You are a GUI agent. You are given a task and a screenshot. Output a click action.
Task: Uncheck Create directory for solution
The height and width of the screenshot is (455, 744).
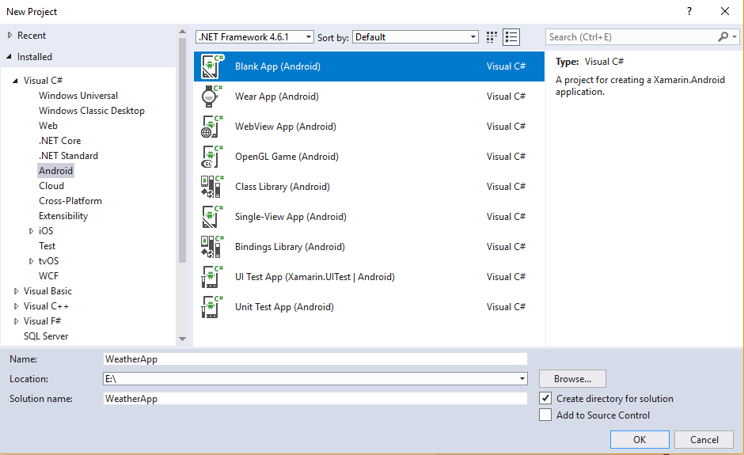pyautogui.click(x=545, y=398)
